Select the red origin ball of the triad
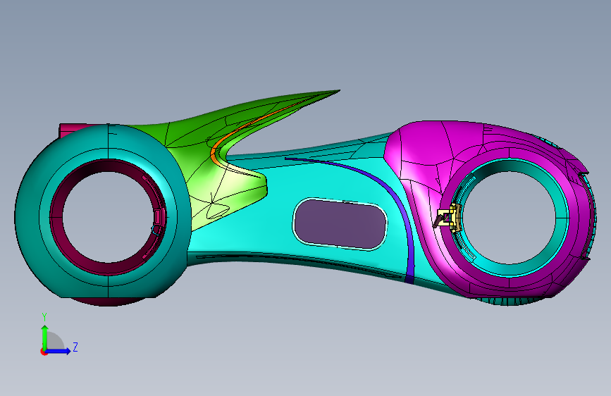The height and width of the screenshot is (396, 611). click(43, 352)
